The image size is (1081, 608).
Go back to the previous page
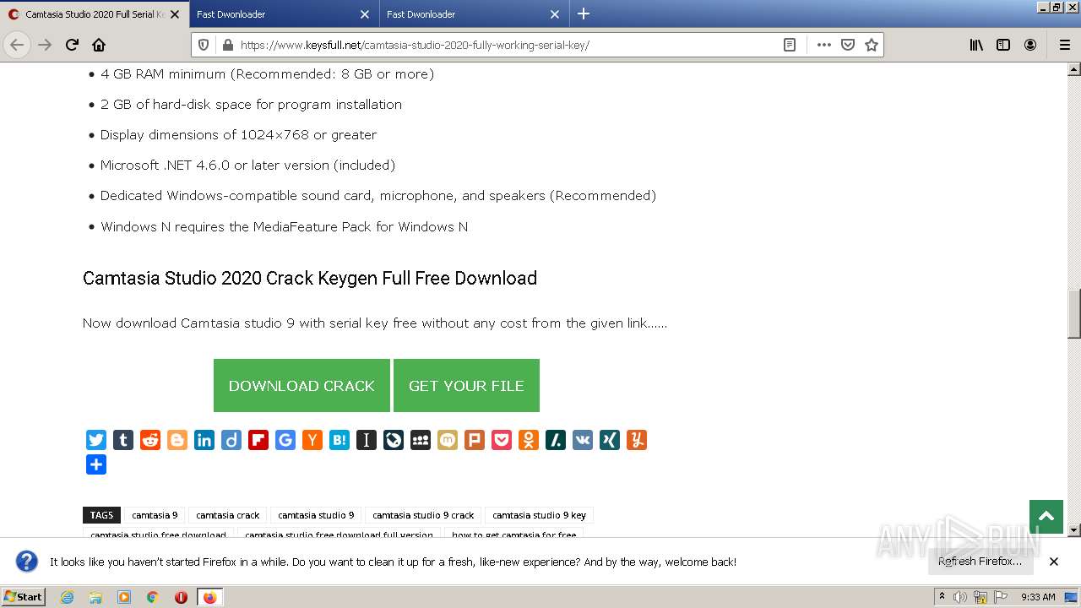(x=17, y=45)
